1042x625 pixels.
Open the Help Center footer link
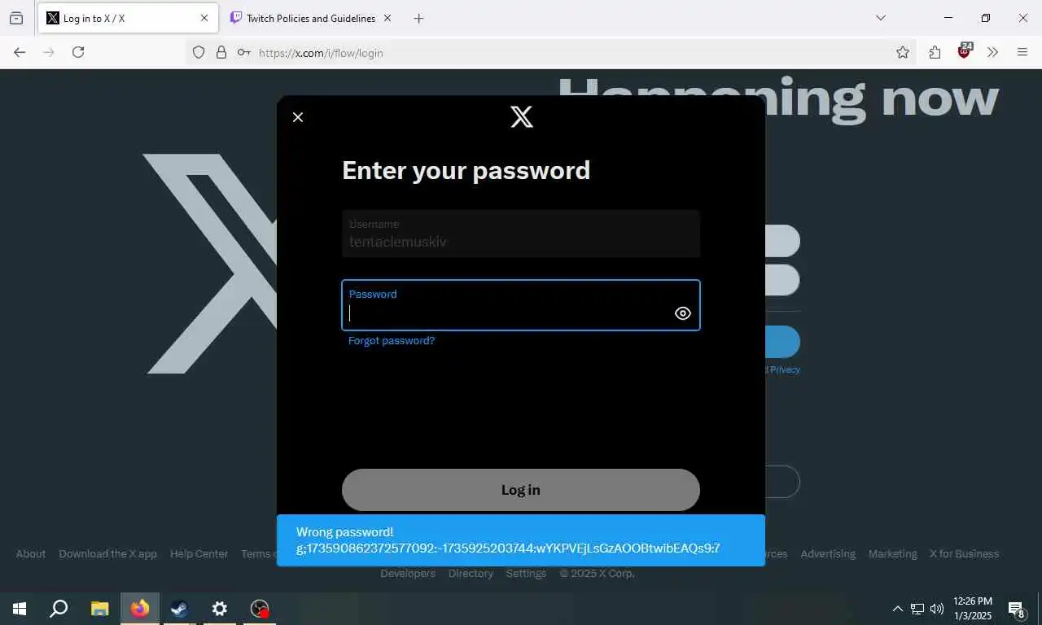[x=199, y=553]
